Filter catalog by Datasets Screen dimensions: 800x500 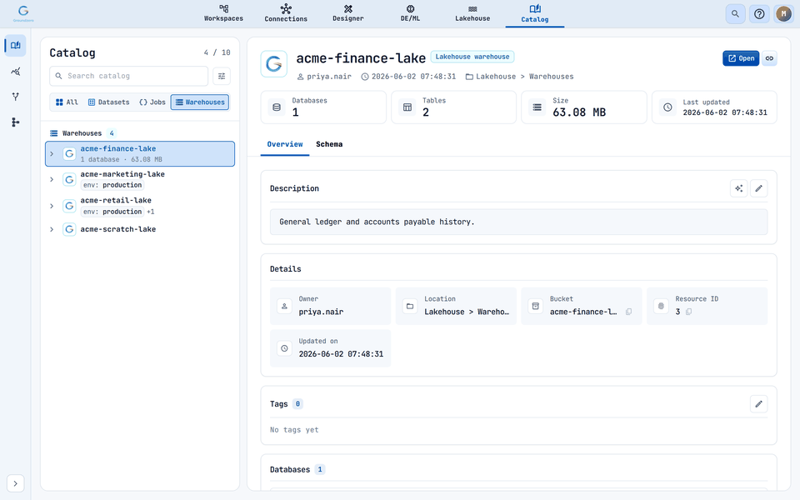[108, 102]
